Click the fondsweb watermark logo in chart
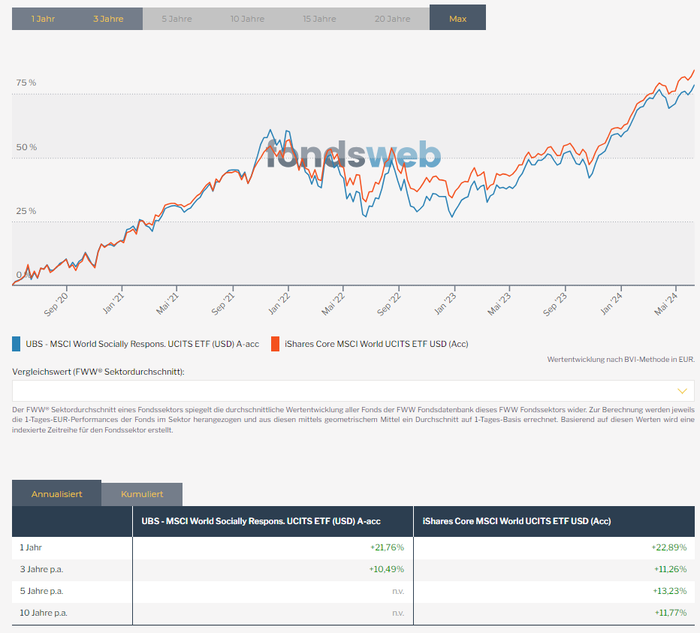Viewport: 700px width, 633px height. coord(353,155)
